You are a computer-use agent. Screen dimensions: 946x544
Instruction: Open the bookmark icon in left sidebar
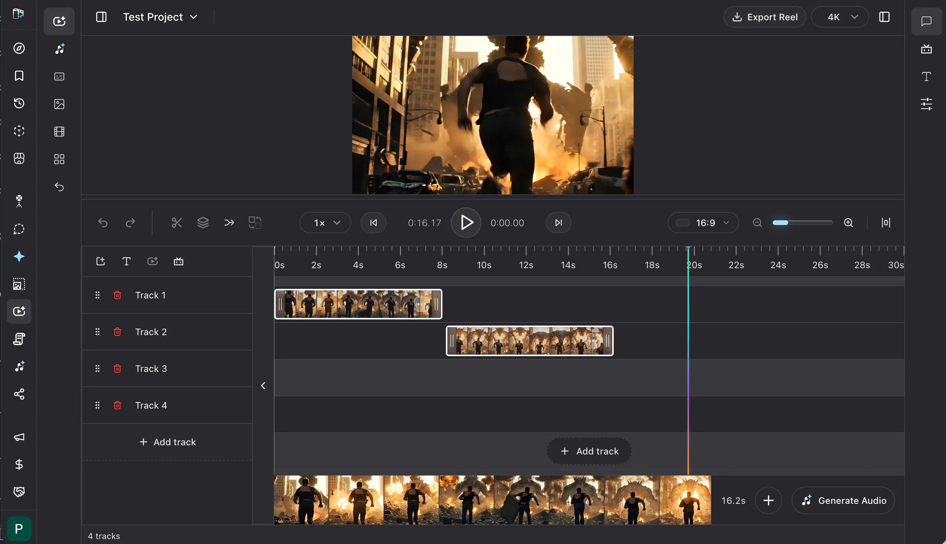[x=19, y=76]
